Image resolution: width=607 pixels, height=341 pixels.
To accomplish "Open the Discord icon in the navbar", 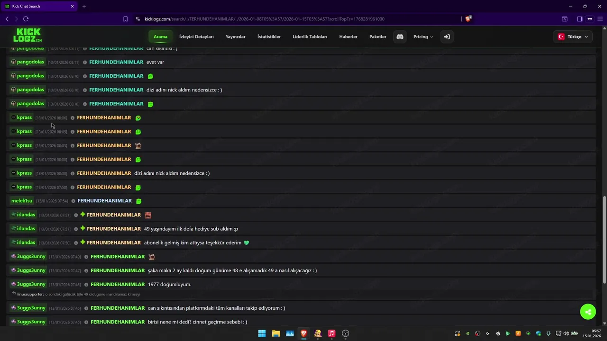I will pos(400,36).
